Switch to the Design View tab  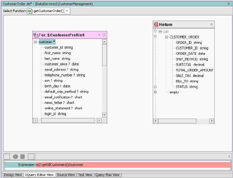click(x=13, y=175)
